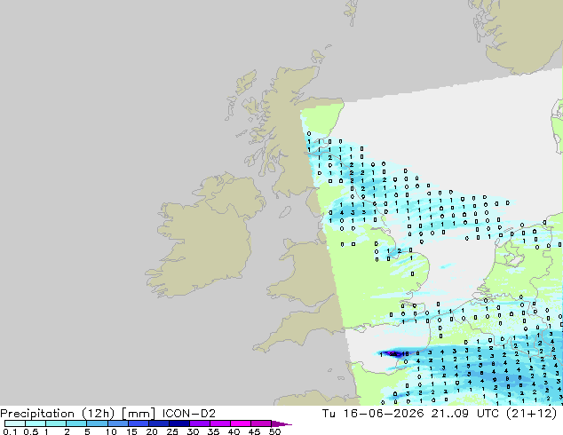Click the legend value "35"
563x435 pixels.
(x=213, y=431)
